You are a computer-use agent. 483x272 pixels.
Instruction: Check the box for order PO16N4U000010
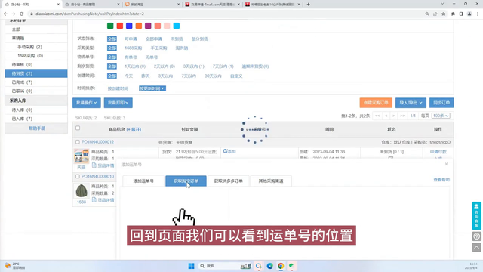click(78, 176)
